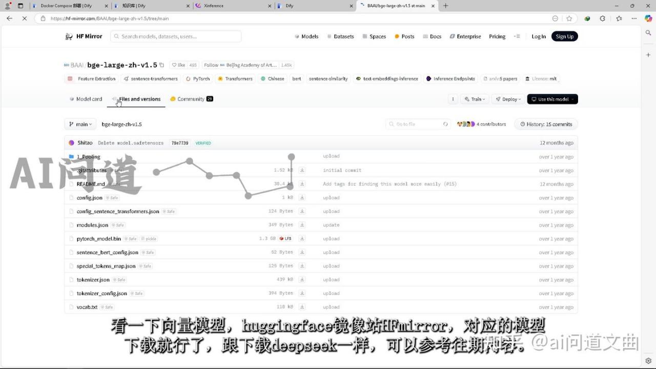Download the config.json file via its arrow icon

coord(302,197)
